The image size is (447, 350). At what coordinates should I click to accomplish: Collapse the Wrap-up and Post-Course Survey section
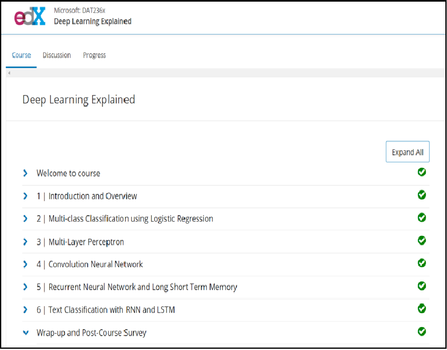tap(26, 333)
